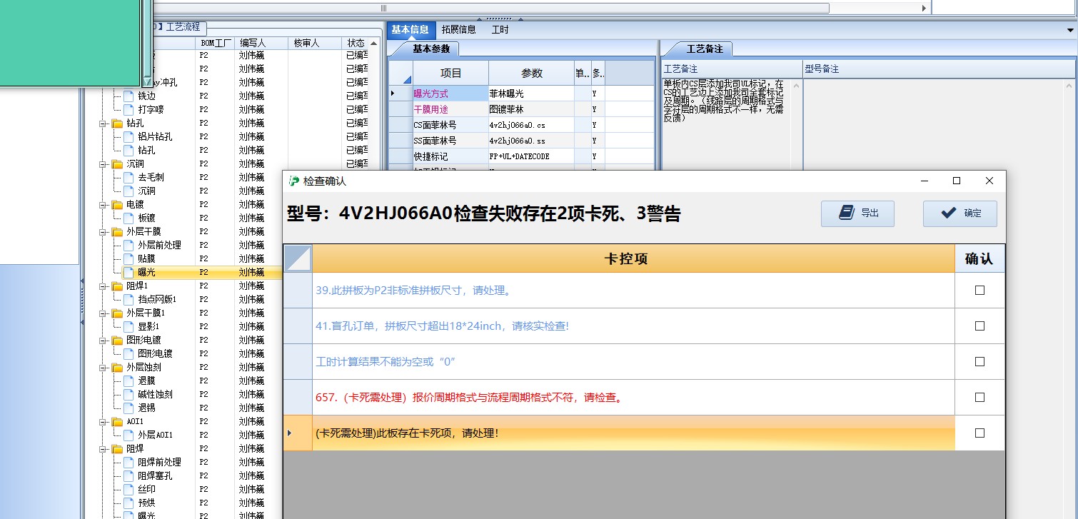Collapse the 外层干膜1 tree group
This screenshot has width=1078, height=519.
point(101,313)
